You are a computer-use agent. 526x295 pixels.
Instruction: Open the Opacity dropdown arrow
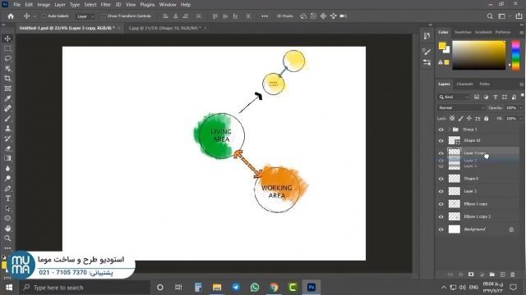pyautogui.click(x=520, y=107)
